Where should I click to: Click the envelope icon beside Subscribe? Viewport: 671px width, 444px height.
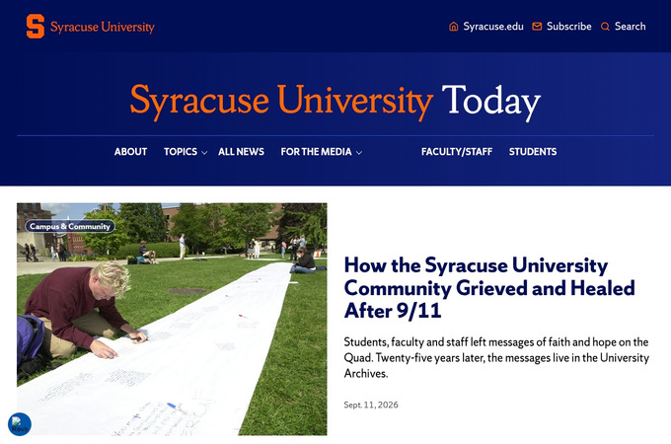tap(537, 27)
